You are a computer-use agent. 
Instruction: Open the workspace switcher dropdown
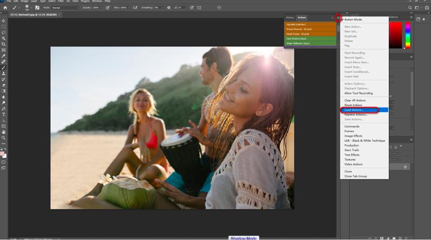pos(417,8)
